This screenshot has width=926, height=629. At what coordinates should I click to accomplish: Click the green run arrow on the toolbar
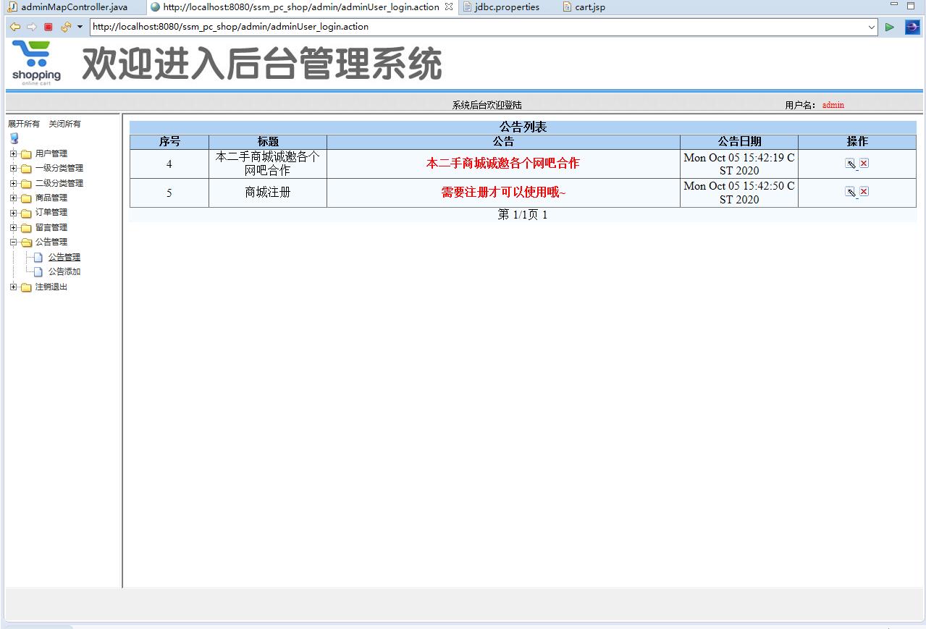pos(890,27)
